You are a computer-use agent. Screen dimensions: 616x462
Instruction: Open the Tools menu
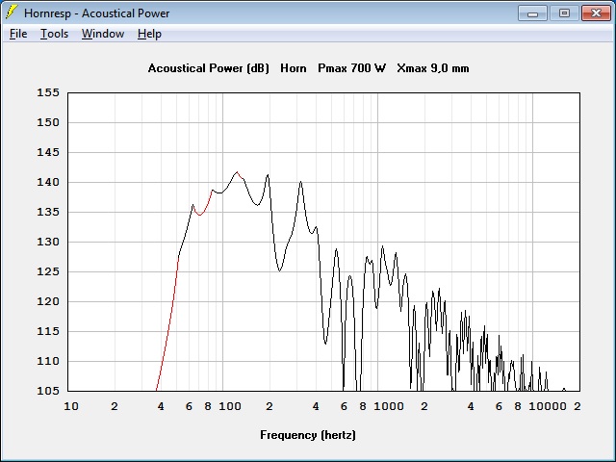click(x=54, y=34)
